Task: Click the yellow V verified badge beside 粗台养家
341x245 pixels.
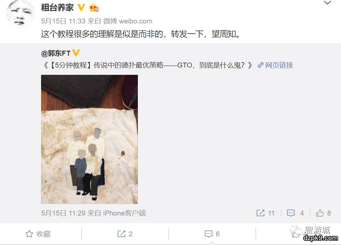Action: [x=81, y=8]
